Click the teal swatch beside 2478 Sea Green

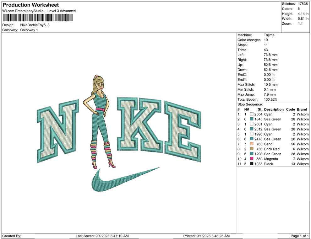tap(252, 139)
